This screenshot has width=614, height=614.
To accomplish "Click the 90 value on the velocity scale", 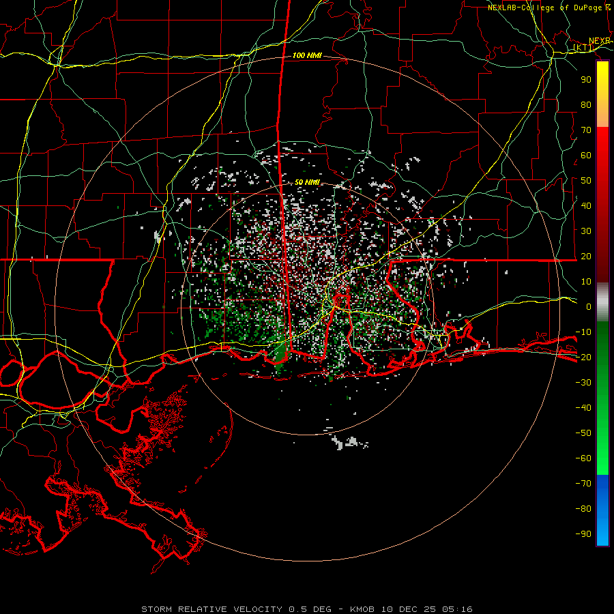I will [586, 80].
